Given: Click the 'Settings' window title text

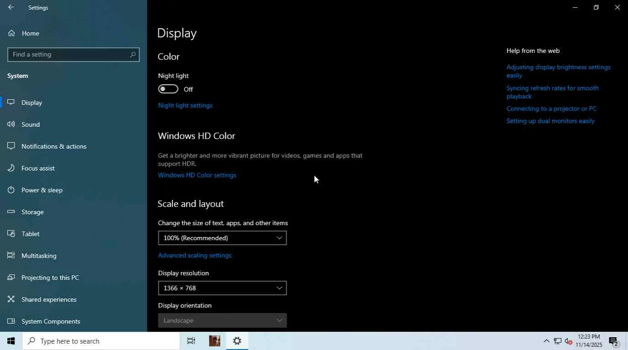Looking at the screenshot, I should [x=38, y=8].
